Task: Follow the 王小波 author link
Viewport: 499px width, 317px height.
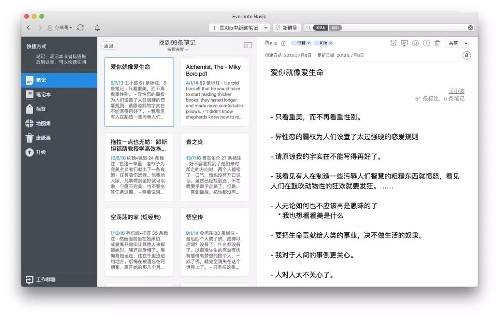Action: point(456,91)
